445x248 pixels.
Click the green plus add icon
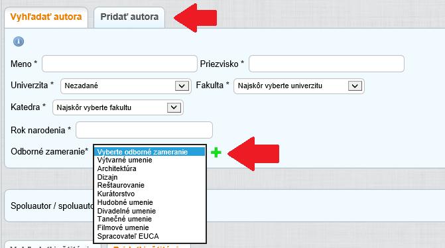pyautogui.click(x=216, y=153)
